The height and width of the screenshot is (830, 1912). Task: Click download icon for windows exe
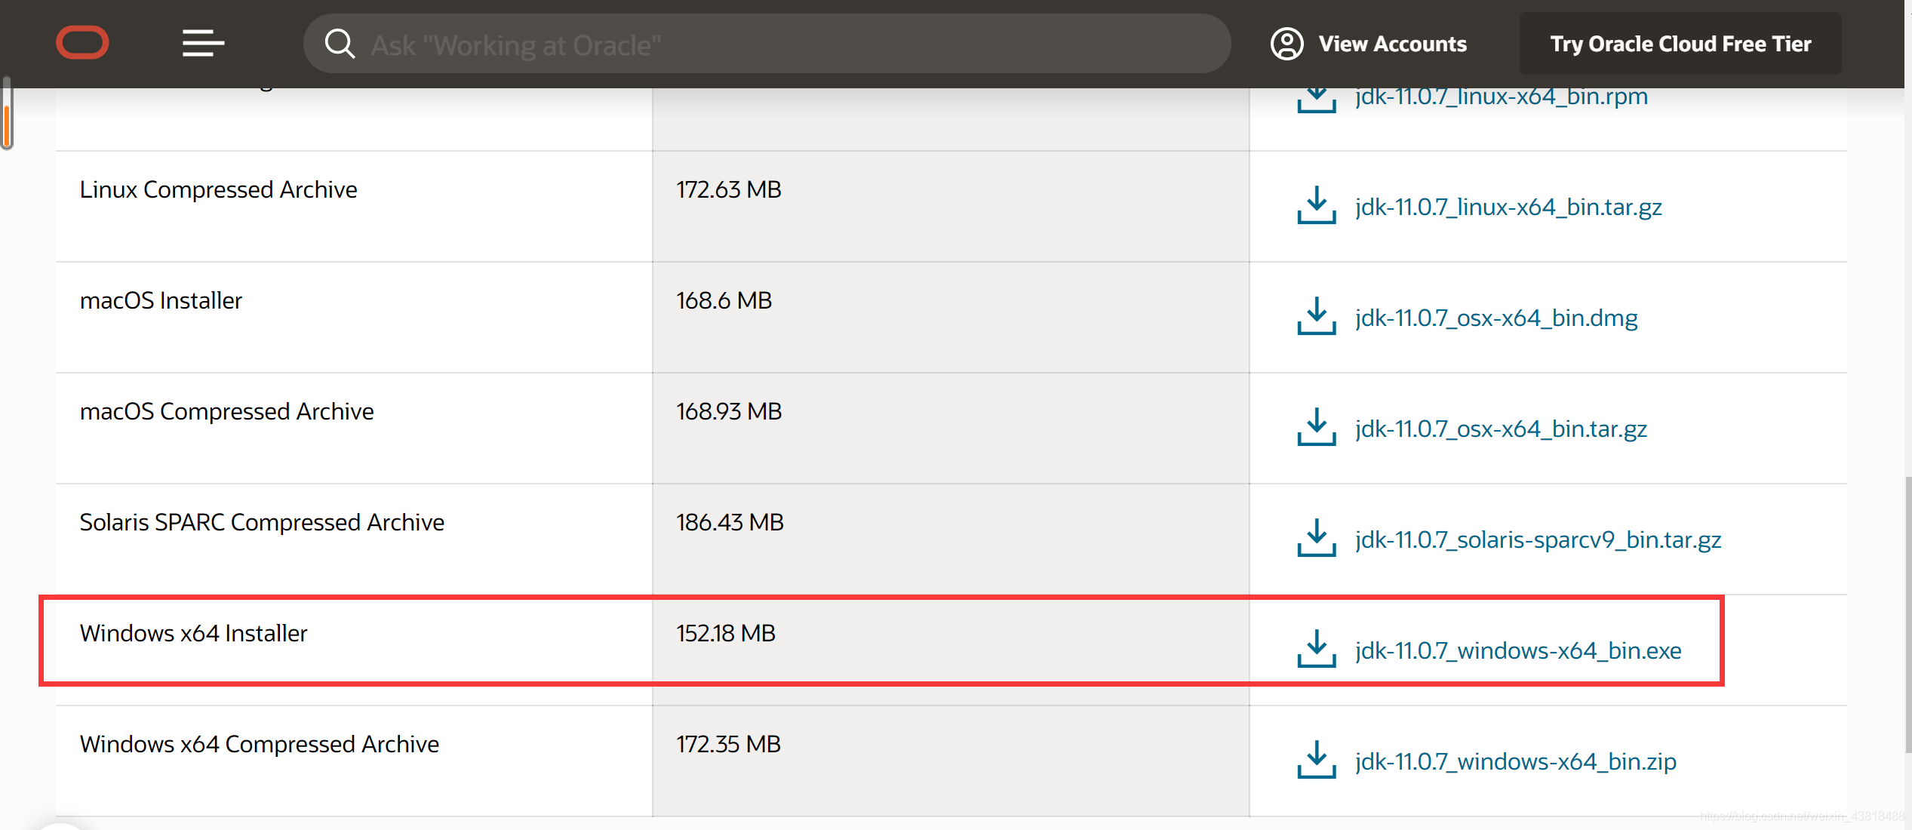(x=1316, y=649)
